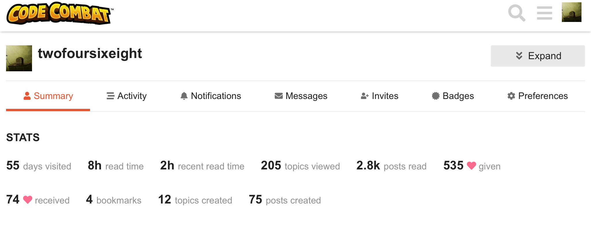Click the 74 hearts received stat
This screenshot has width=591, height=226.
38,200
